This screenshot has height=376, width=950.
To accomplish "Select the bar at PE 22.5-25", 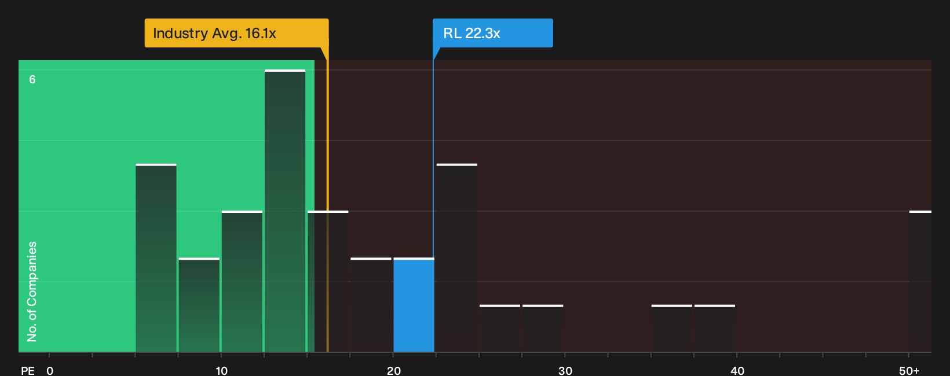I will click(457, 258).
